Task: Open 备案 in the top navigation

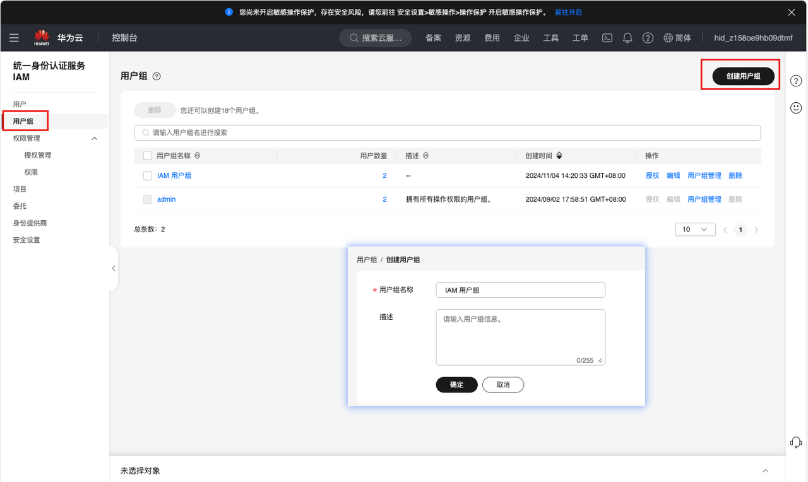Action: tap(433, 38)
